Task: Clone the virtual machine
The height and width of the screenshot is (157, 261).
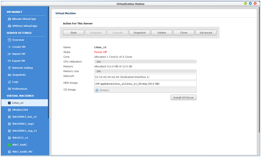Action: pyautogui.click(x=183, y=32)
